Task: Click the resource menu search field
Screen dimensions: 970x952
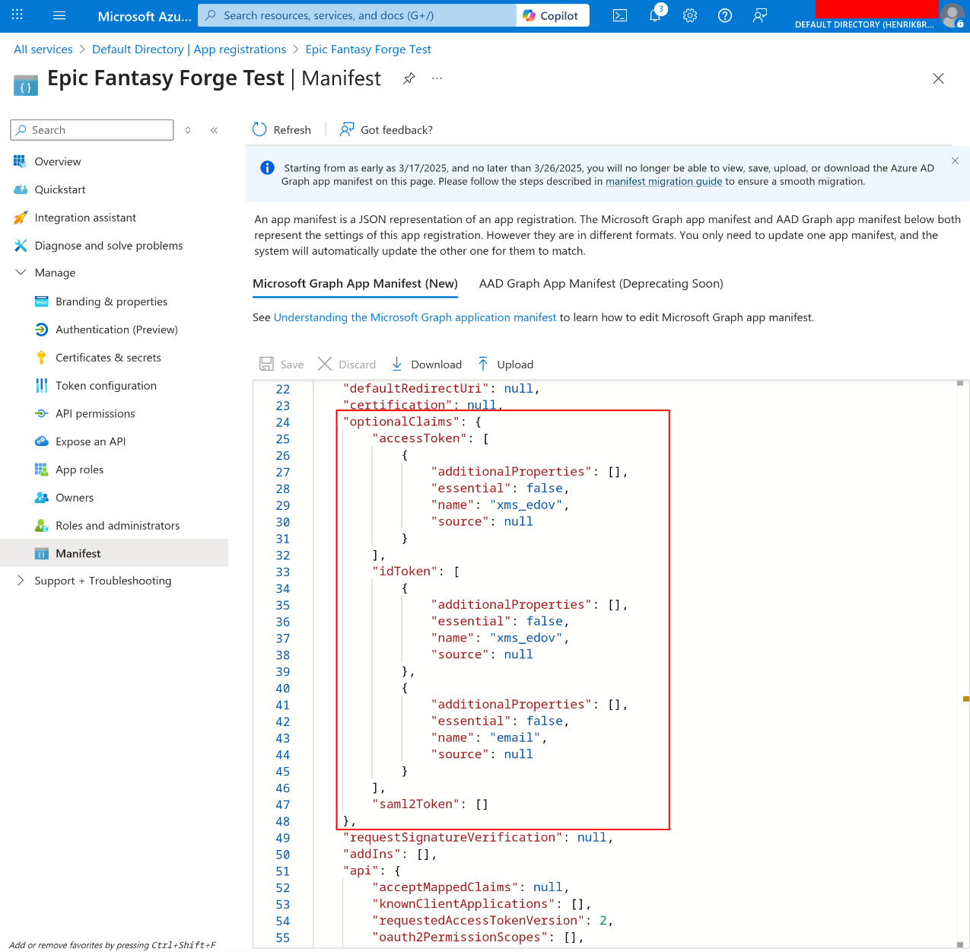Action: coord(91,129)
